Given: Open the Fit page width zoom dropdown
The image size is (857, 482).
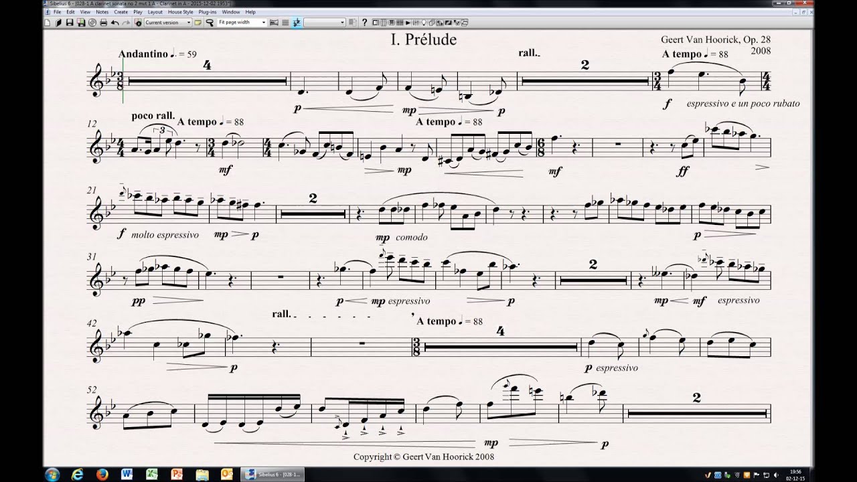Looking at the screenshot, I should click(x=242, y=22).
